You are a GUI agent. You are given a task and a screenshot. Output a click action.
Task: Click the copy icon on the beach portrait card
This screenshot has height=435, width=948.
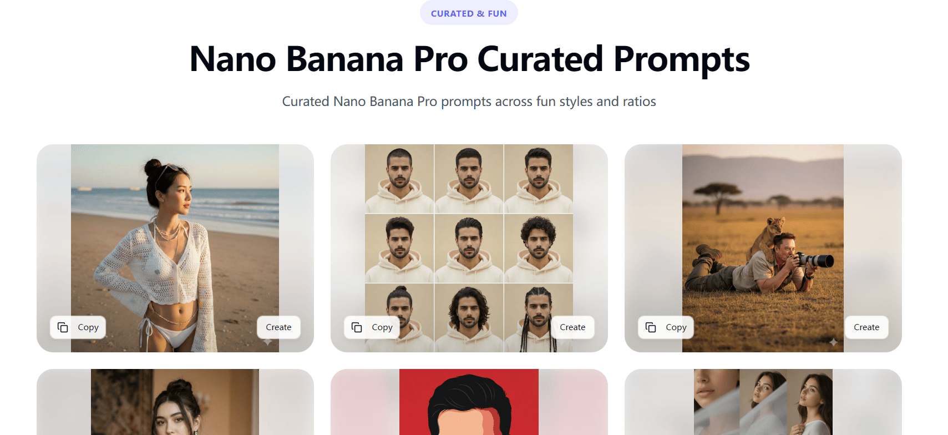[x=62, y=327]
